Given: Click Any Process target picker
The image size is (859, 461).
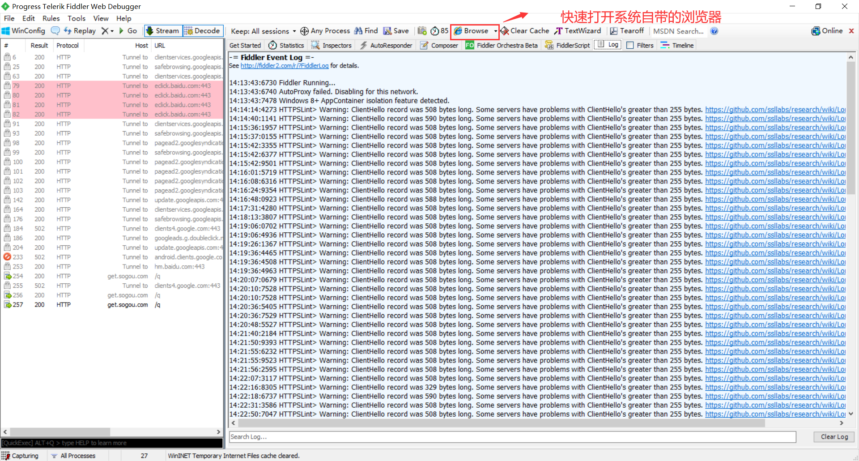Looking at the screenshot, I should pyautogui.click(x=325, y=31).
